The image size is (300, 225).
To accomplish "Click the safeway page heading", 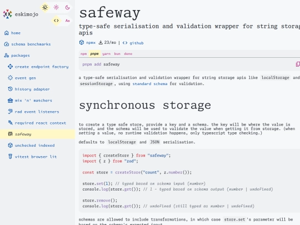I will point(109,13).
